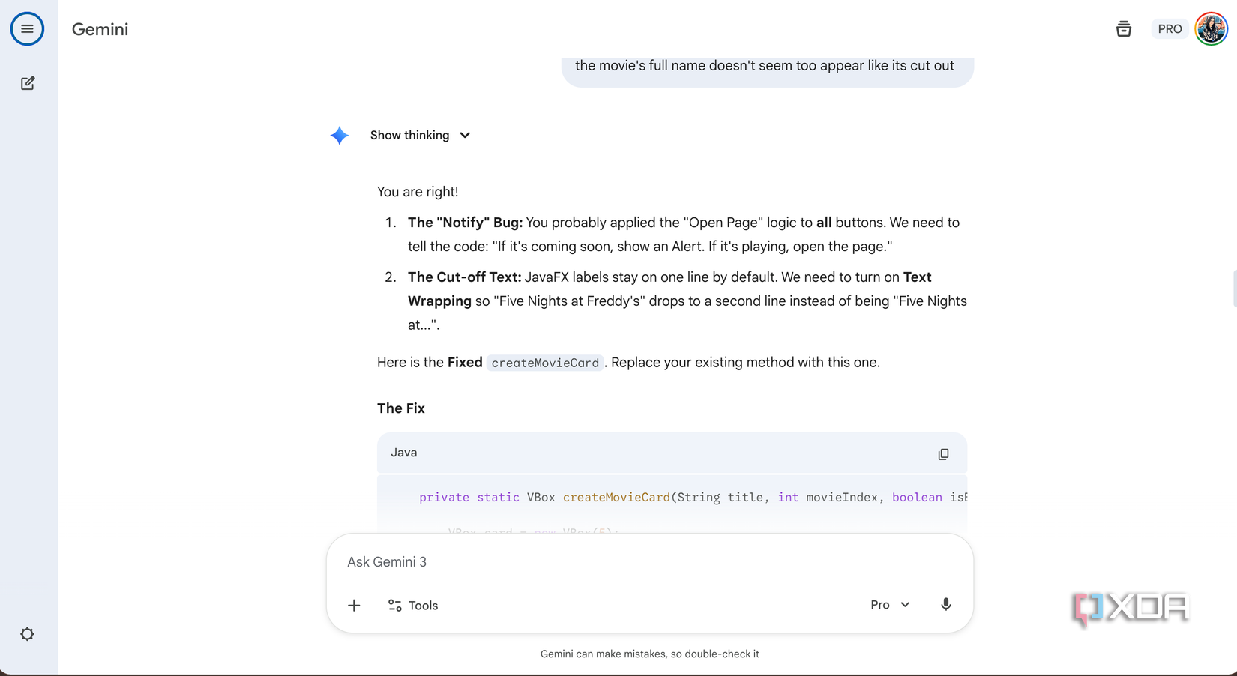Open the Pro model selector dropdown

[890, 605]
